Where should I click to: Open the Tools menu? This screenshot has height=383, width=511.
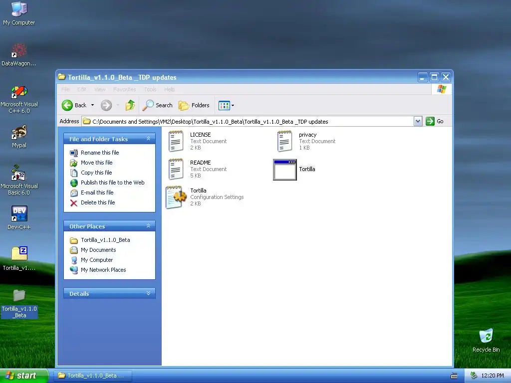point(150,89)
